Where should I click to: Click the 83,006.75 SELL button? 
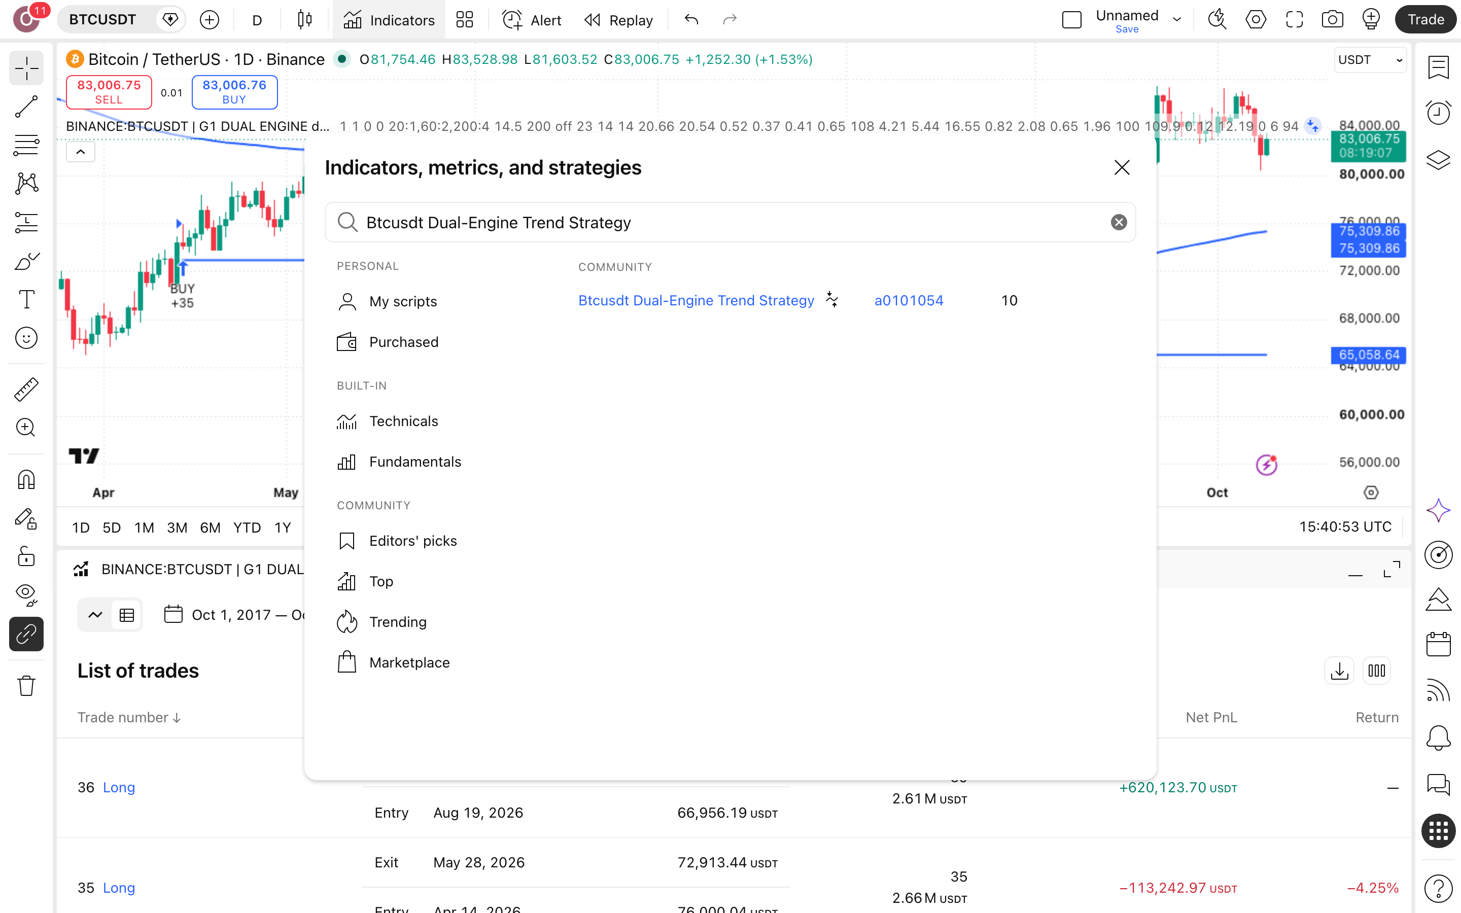tap(109, 92)
